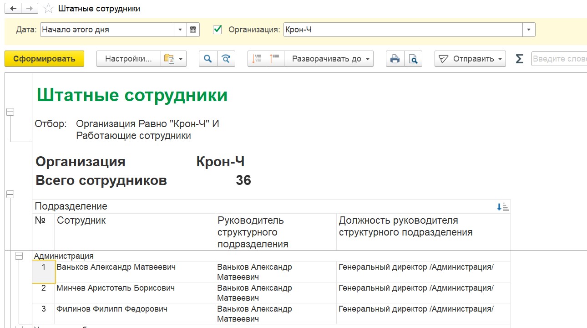Click the Find next icon
Viewport: 587px width, 328px height.
point(226,59)
